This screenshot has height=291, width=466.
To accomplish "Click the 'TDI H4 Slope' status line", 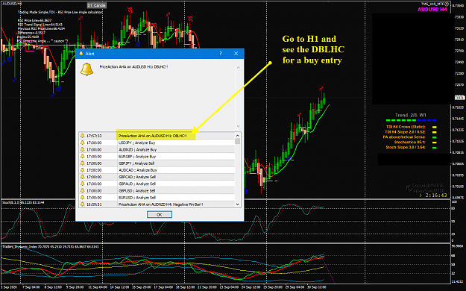I will [405, 132].
